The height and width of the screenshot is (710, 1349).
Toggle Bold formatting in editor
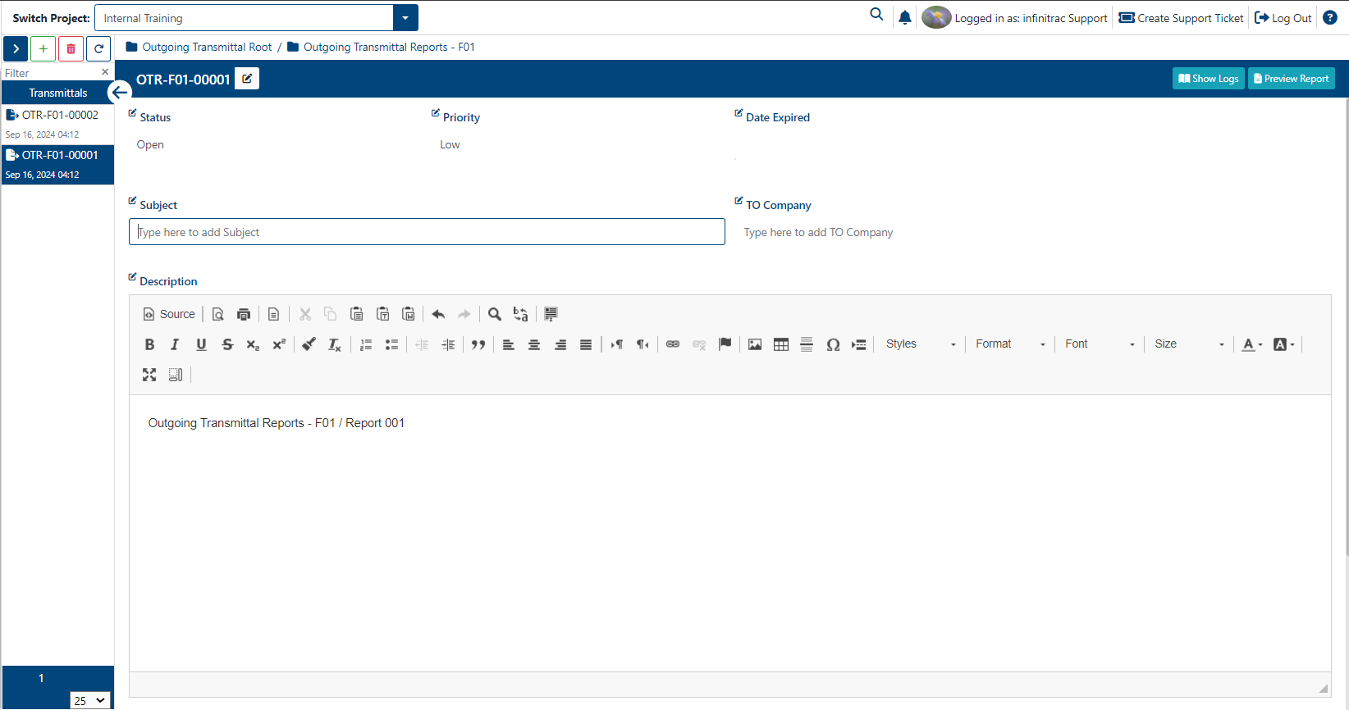149,344
